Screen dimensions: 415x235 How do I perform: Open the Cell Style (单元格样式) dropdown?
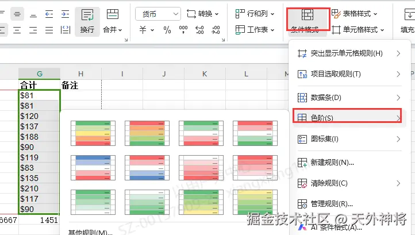[358, 30]
